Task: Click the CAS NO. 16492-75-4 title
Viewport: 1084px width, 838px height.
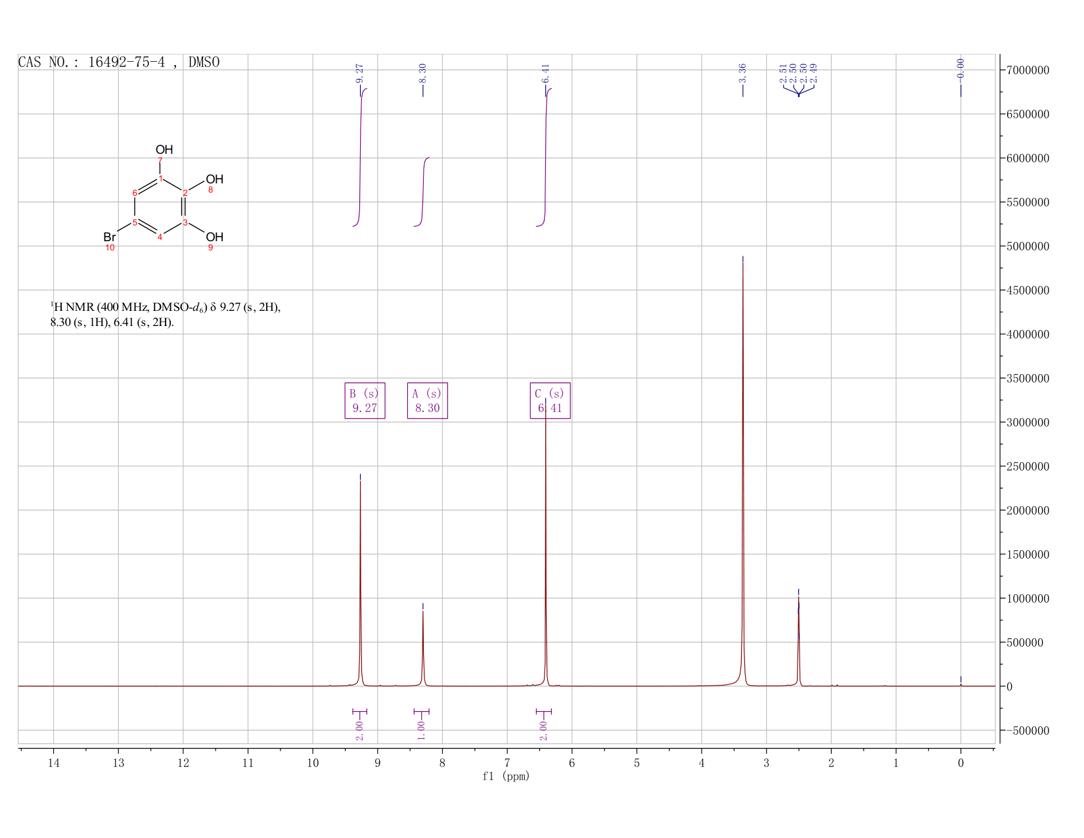Action: tap(119, 62)
